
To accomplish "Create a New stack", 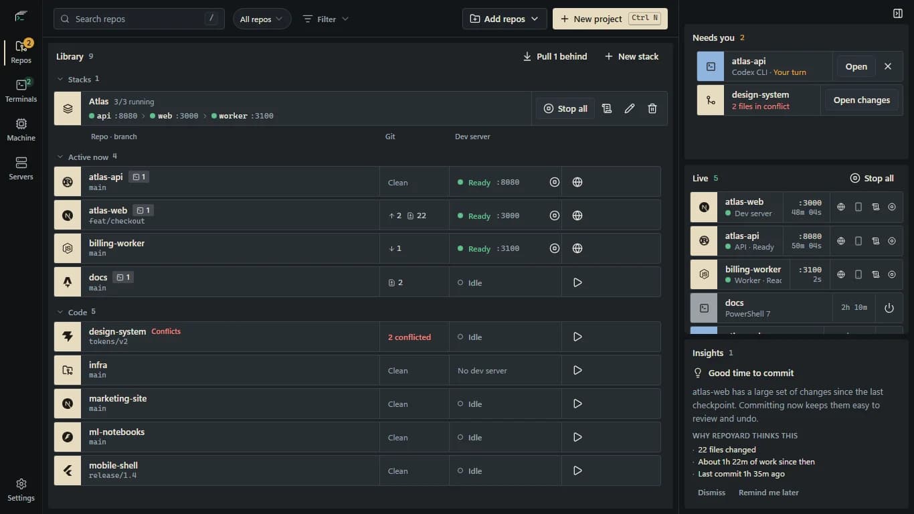I will pyautogui.click(x=631, y=57).
